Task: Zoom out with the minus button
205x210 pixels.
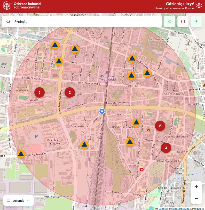Action: coord(196,198)
